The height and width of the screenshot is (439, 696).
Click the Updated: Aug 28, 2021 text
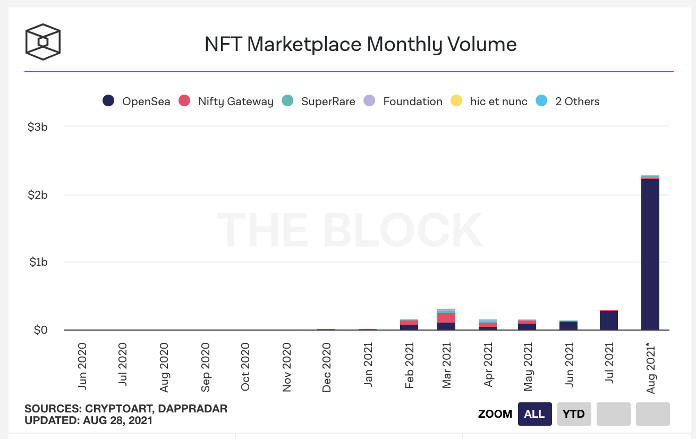88,420
